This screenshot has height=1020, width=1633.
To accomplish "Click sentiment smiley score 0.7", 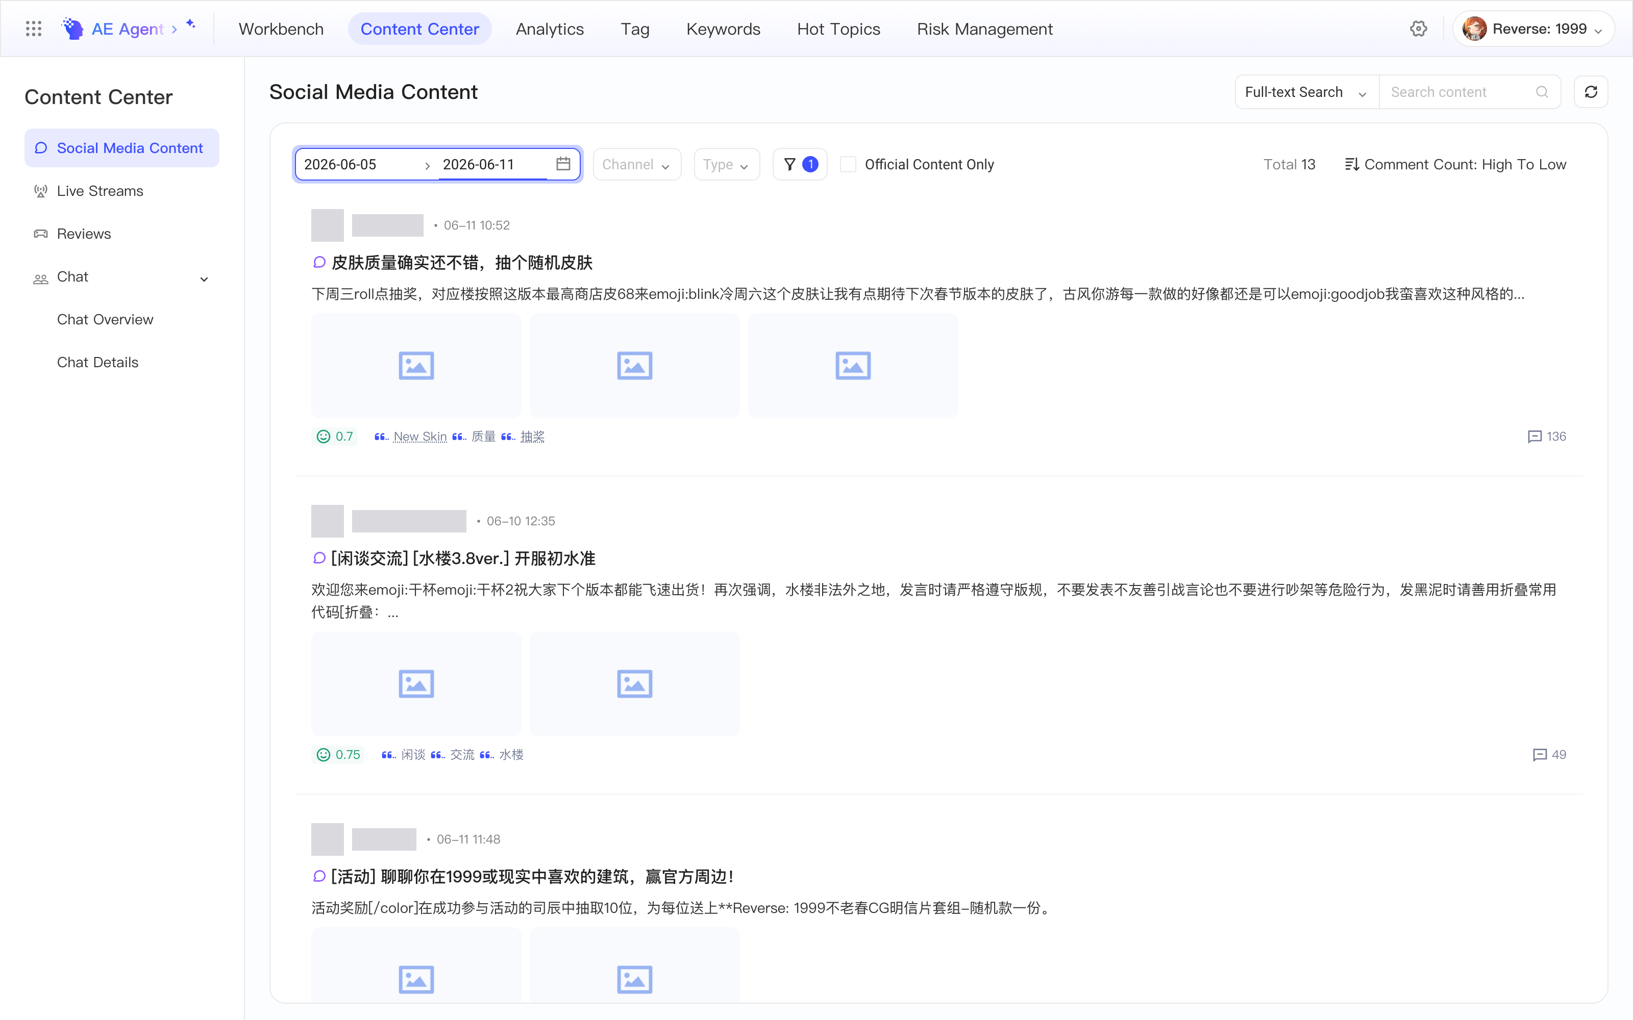I will (x=335, y=437).
